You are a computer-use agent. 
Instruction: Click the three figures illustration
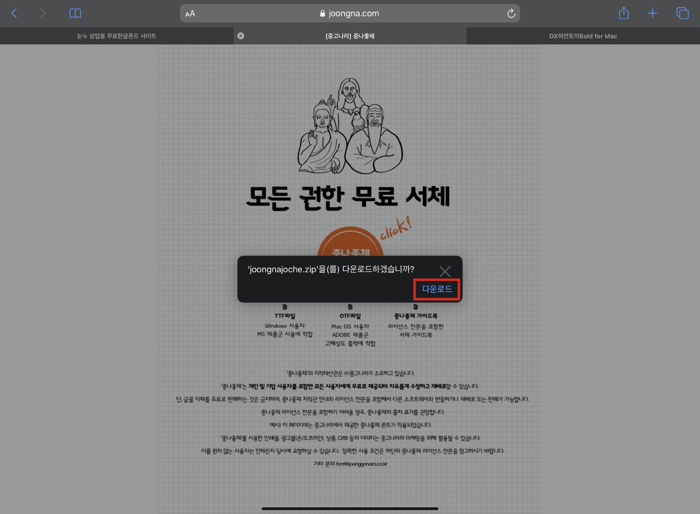pos(350,126)
